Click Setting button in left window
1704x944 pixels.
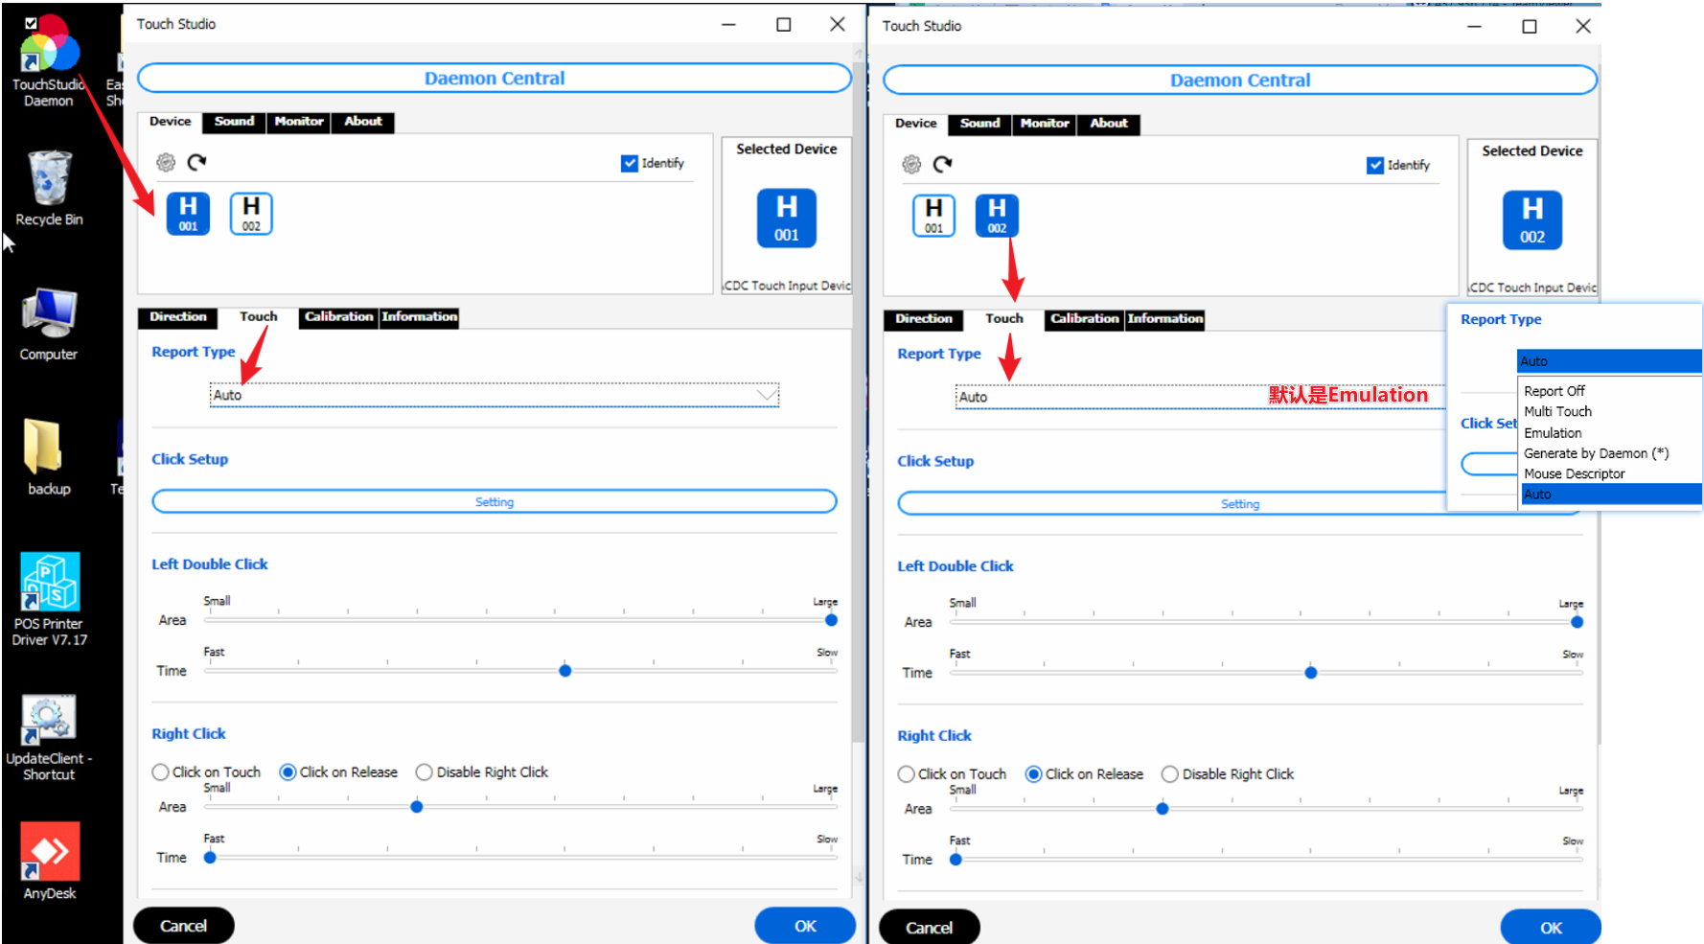(x=495, y=502)
